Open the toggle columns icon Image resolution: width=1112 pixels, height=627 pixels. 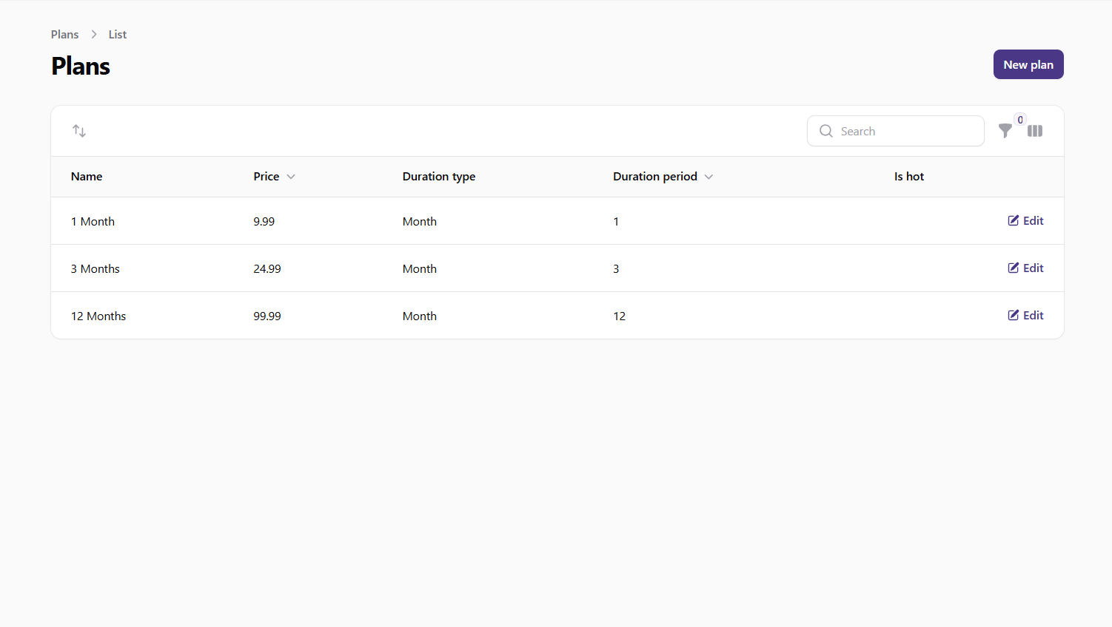[x=1035, y=131]
